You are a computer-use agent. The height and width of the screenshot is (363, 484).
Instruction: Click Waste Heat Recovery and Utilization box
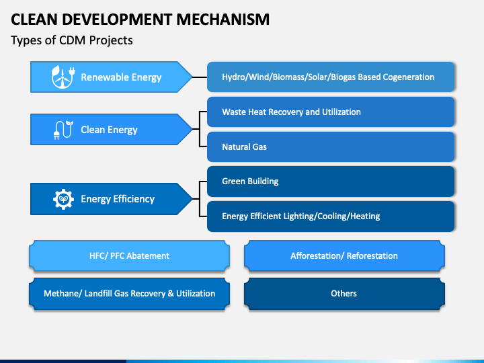pos(331,112)
